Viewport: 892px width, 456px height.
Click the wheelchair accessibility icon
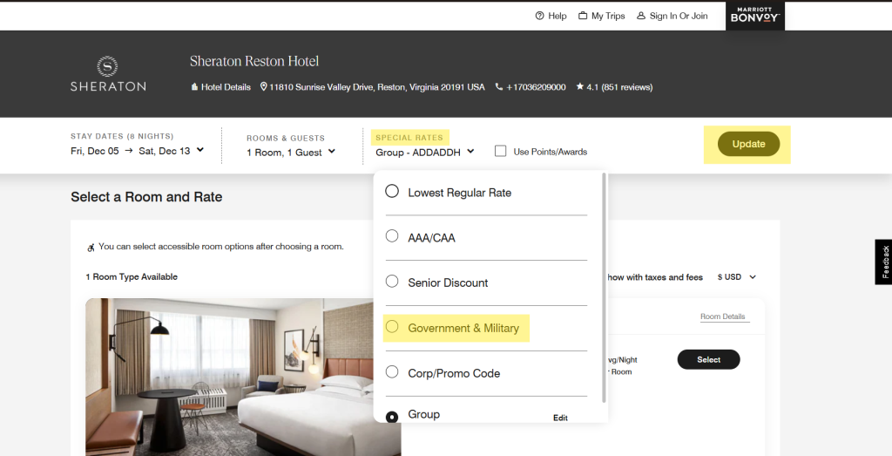[x=91, y=247]
